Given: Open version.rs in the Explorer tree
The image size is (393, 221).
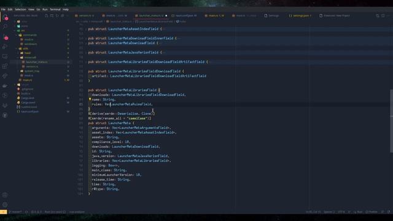Looking at the screenshot, I should point(32,67).
